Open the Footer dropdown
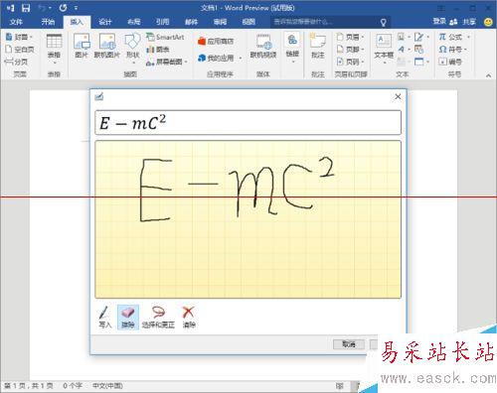Viewport: 497px width, 393px height. pyautogui.click(x=350, y=49)
